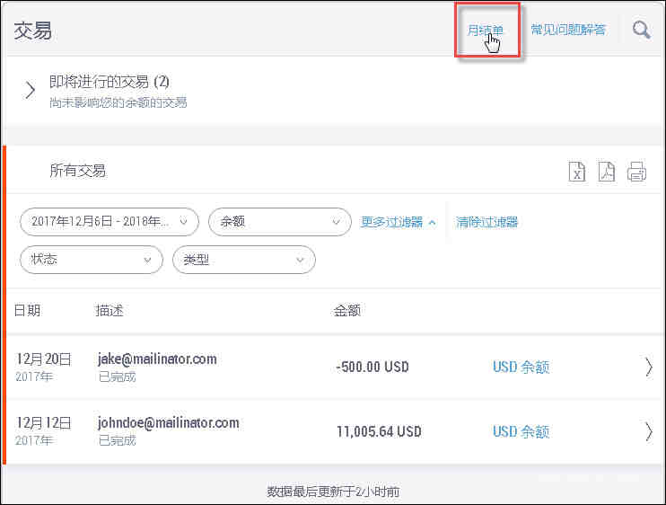This screenshot has width=666, height=505.
Task: Click the search magnifier icon
Action: 641,30
